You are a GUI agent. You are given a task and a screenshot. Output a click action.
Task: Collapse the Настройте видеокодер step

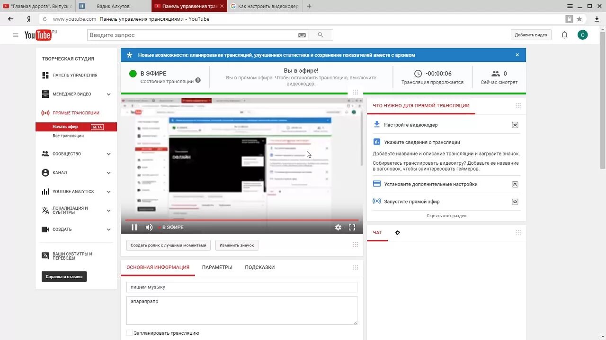515,125
